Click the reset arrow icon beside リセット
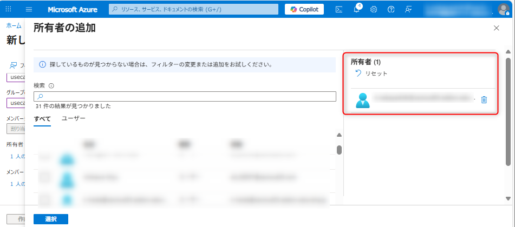Image resolution: width=515 pixels, height=227 pixels. click(358, 73)
